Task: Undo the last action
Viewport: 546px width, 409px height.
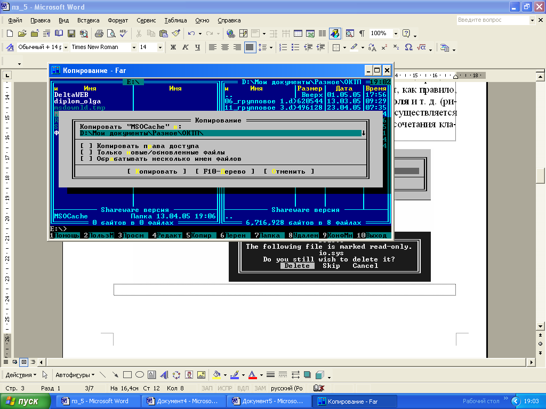Action: [x=191, y=34]
